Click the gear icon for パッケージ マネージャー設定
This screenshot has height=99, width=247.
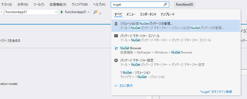click(116, 60)
